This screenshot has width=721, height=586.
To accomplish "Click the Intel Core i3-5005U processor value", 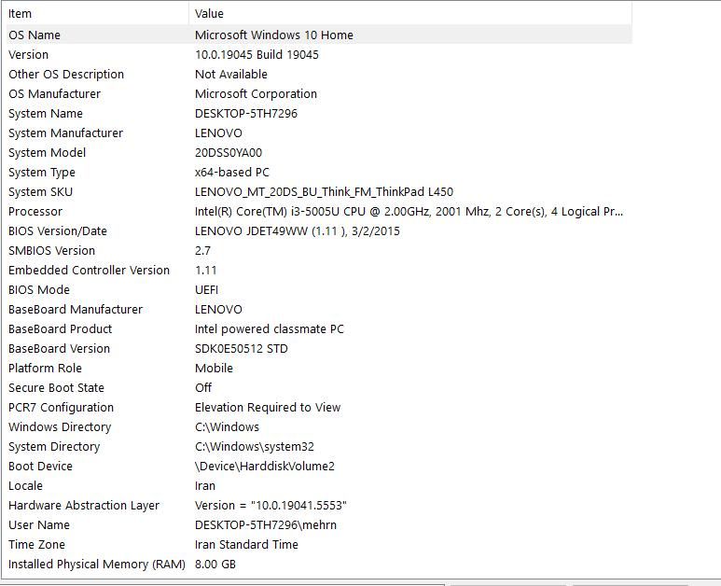I will tap(409, 212).
